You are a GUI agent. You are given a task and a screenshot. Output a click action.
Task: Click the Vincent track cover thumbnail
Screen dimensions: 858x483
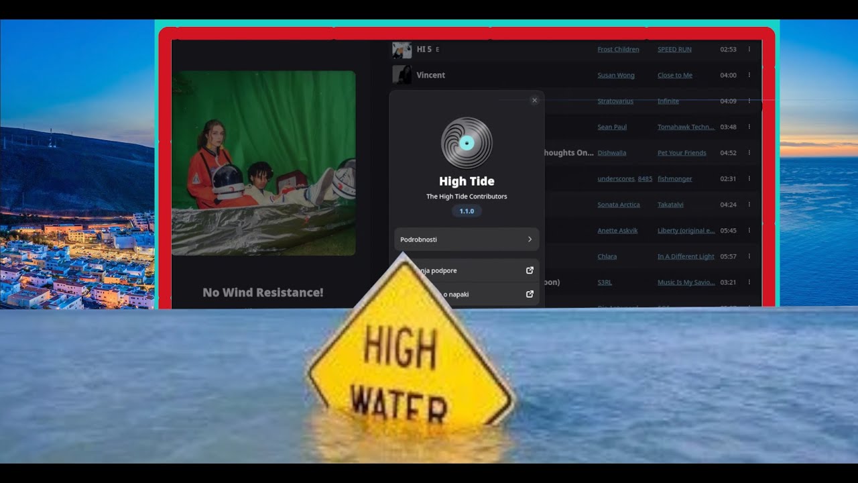coord(402,74)
